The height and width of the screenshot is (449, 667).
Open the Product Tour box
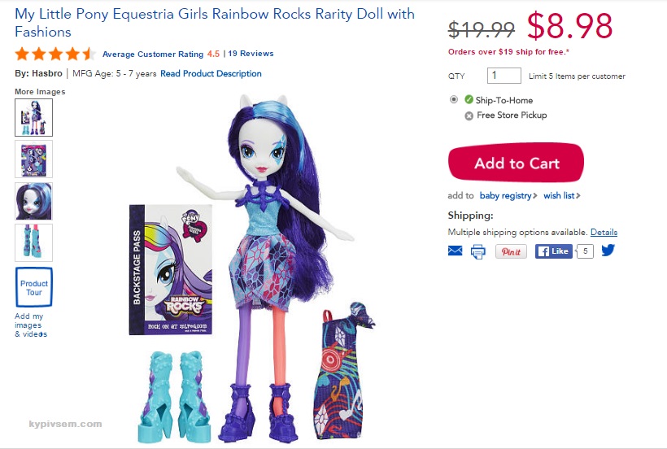point(34,287)
